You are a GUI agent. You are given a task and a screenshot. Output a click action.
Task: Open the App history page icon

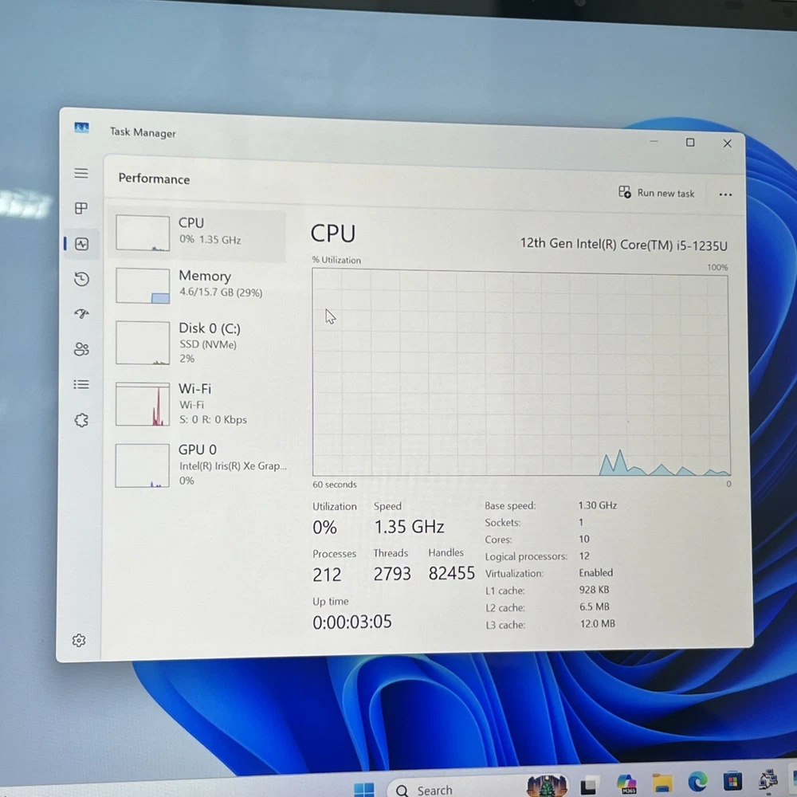click(81, 279)
